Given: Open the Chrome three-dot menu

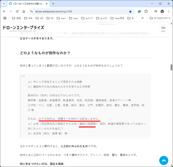Looking at the screenshot, I should (x=169, y=12).
